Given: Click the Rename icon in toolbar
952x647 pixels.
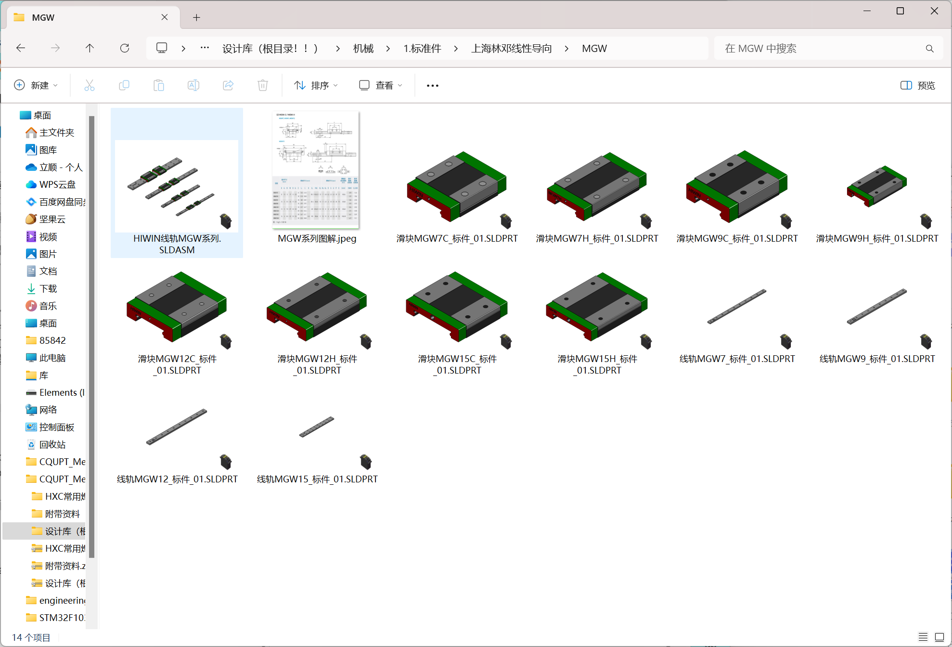Looking at the screenshot, I should [193, 85].
